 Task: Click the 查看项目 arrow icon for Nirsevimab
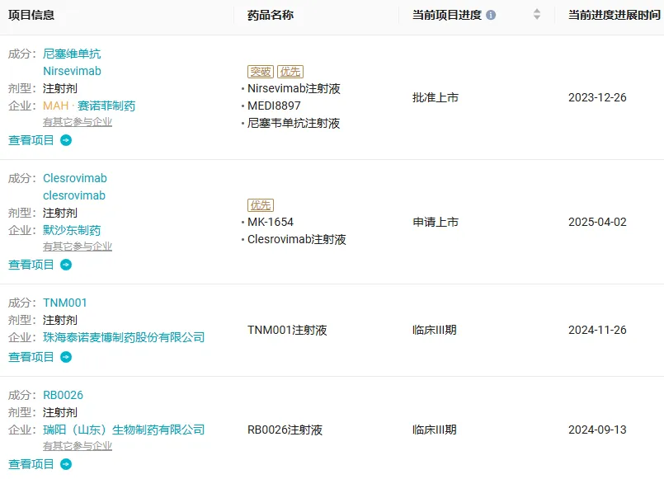tap(66, 140)
